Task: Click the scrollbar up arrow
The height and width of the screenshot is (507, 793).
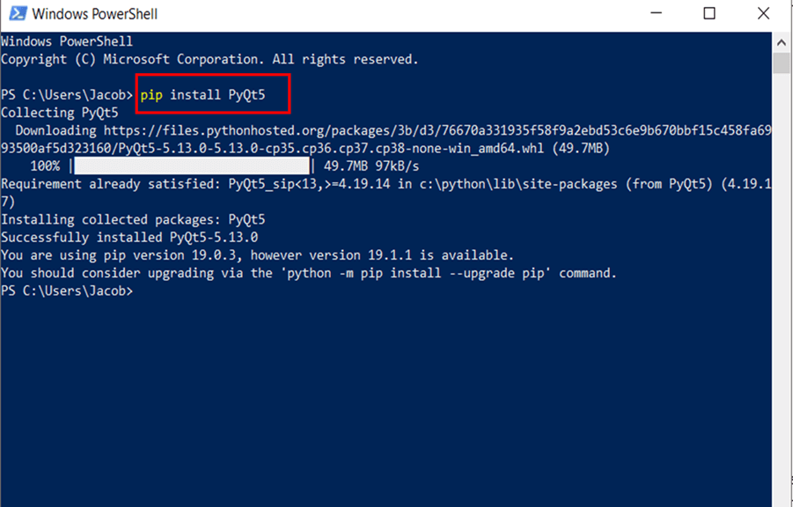Action: coord(782,40)
